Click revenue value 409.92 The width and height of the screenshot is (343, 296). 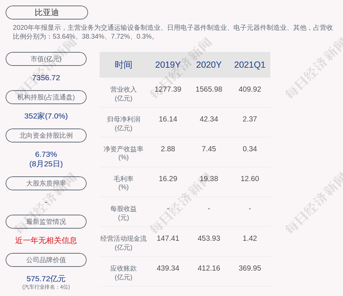pos(250,89)
